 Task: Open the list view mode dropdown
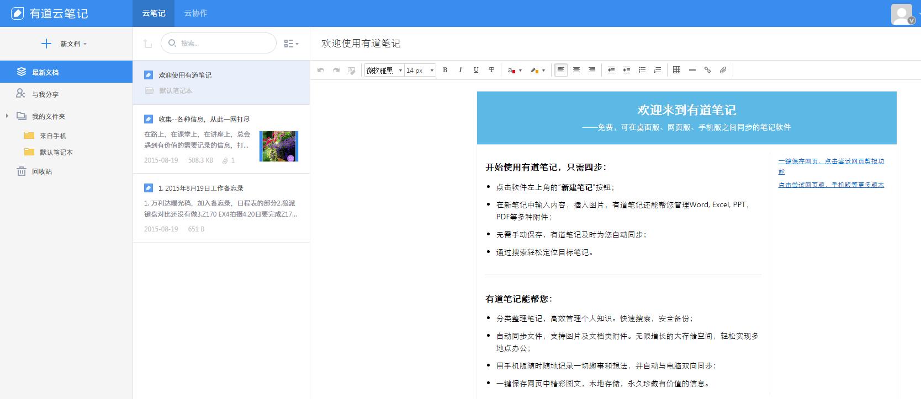click(x=291, y=44)
